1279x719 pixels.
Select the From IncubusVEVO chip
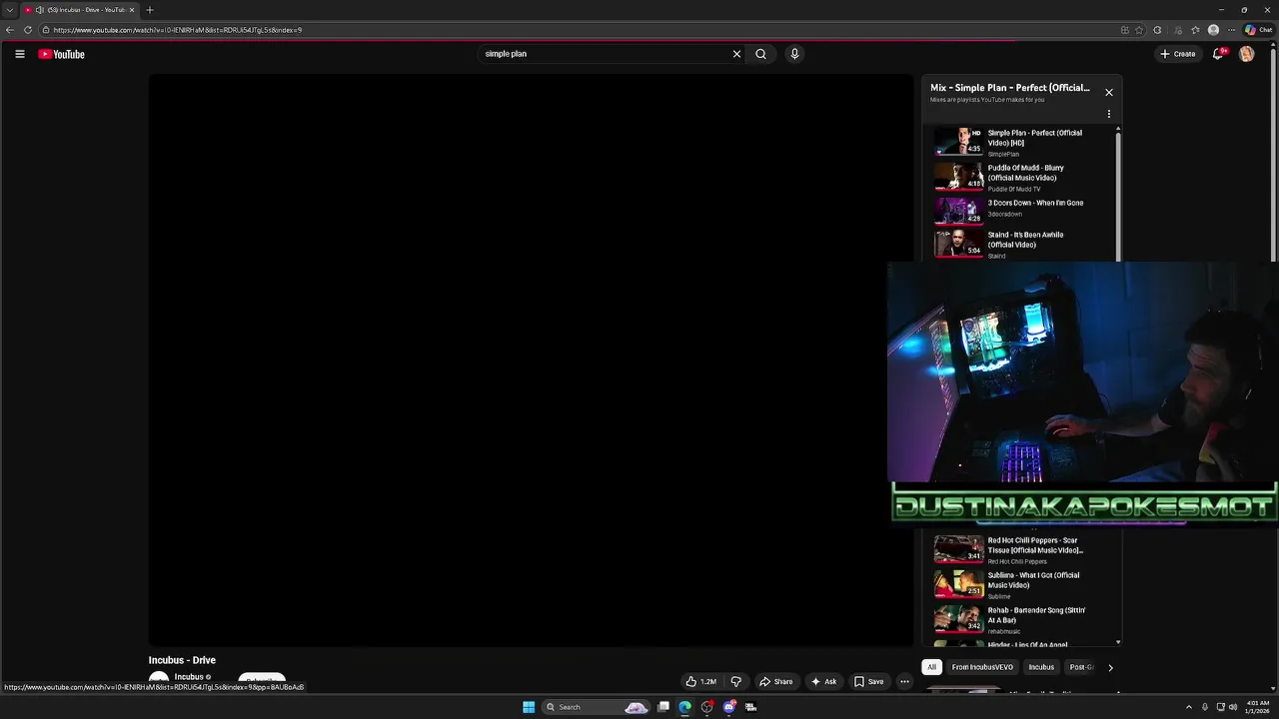[982, 667]
